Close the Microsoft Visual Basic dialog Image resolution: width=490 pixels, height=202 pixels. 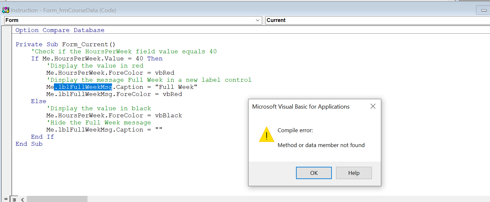click(373, 106)
